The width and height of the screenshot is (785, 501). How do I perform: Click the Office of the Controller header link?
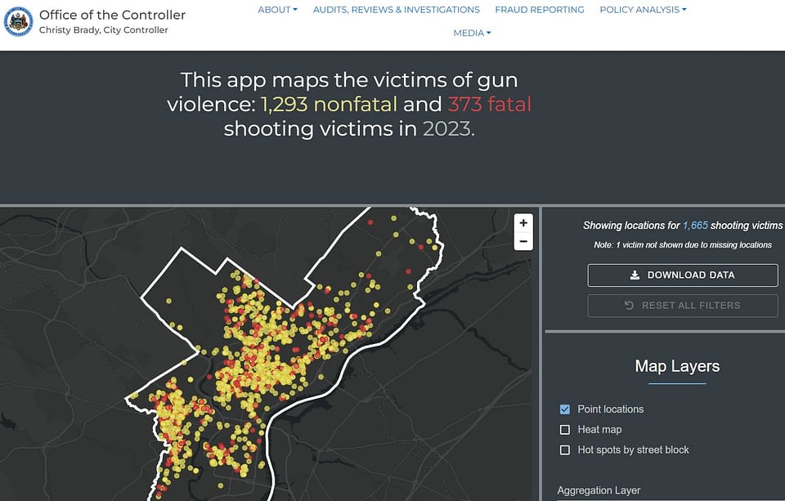click(x=111, y=15)
